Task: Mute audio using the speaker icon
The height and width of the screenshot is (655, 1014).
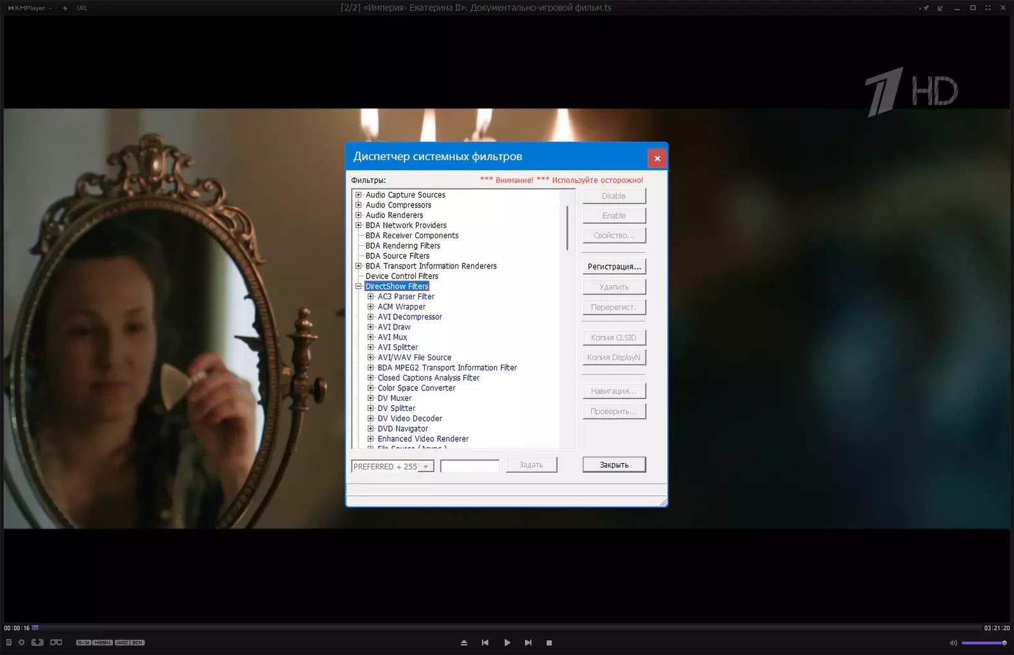Action: coord(953,643)
